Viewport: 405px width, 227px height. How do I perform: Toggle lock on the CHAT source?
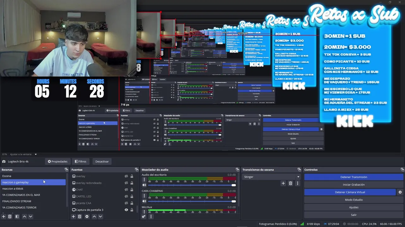tap(132, 189)
